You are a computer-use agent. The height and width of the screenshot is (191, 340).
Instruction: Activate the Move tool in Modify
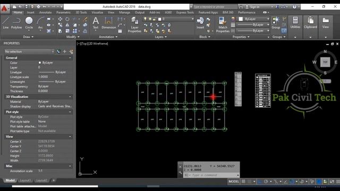click(60, 19)
